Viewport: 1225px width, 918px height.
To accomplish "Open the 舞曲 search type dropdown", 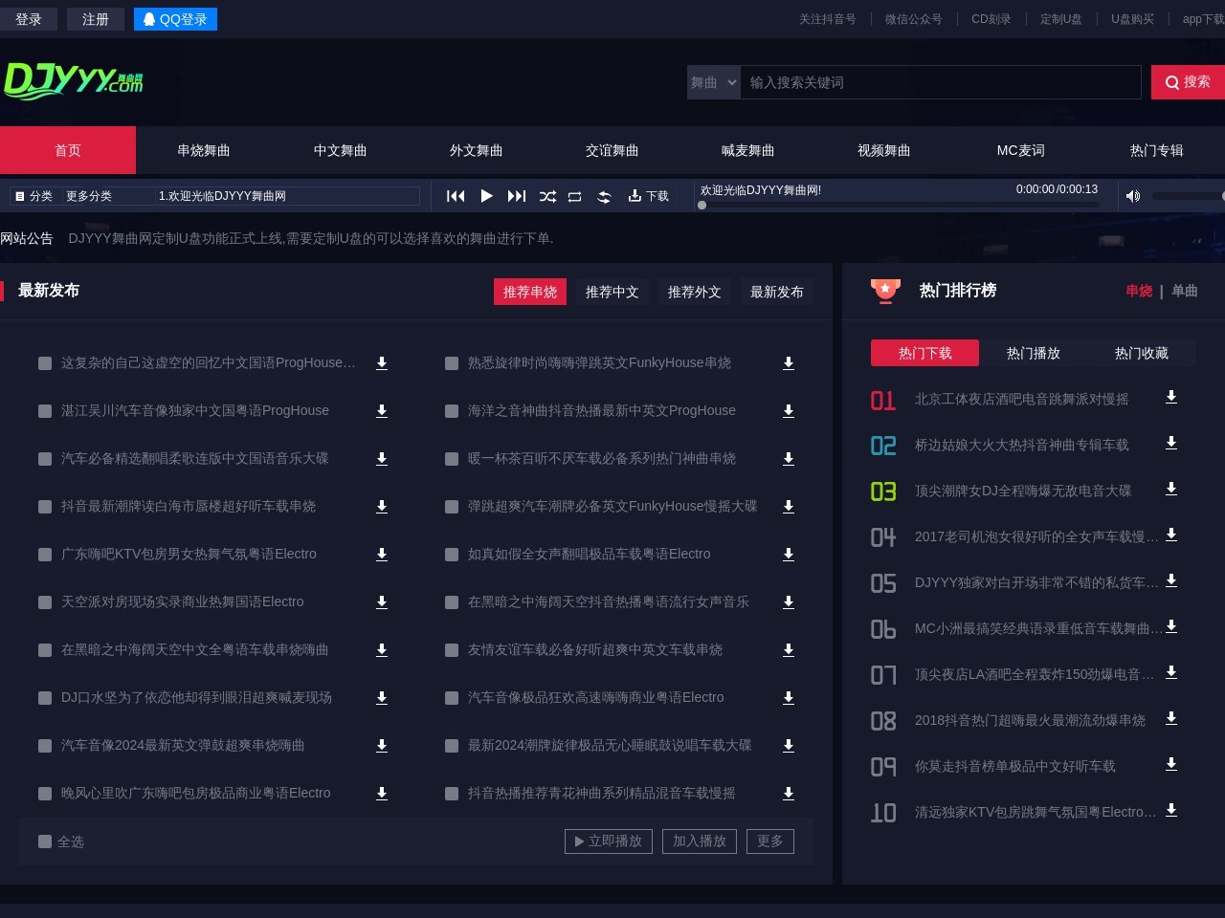I will coord(714,82).
